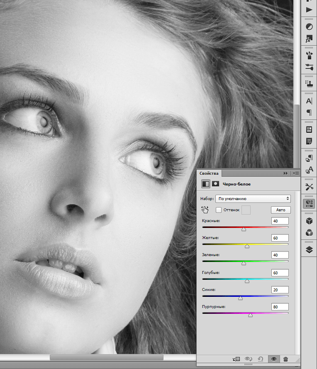Open the Actions panel play icon
Image resolution: width=317 pixels, height=369 pixels.
tap(309, 9)
